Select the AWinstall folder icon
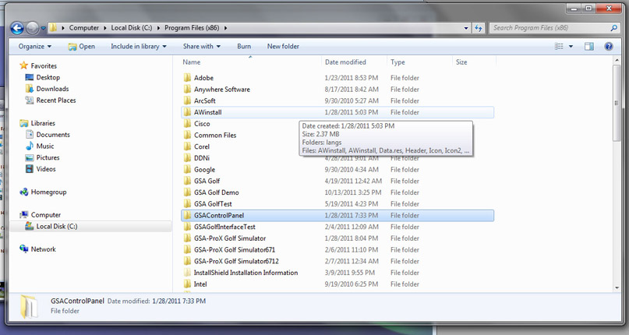The height and width of the screenshot is (335, 629). coord(187,112)
